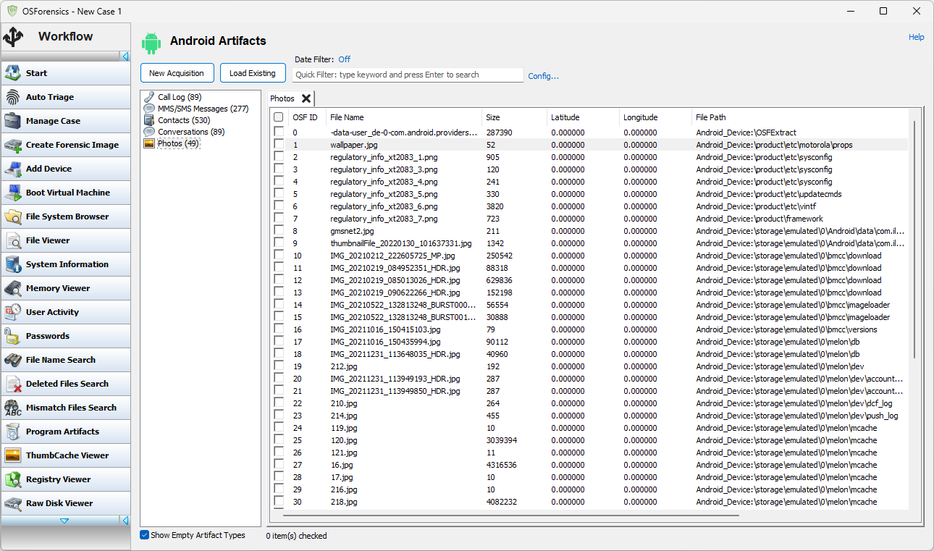Image resolution: width=934 pixels, height=551 pixels.
Task: Open the ThumbCache Viewer icon
Action: click(13, 455)
